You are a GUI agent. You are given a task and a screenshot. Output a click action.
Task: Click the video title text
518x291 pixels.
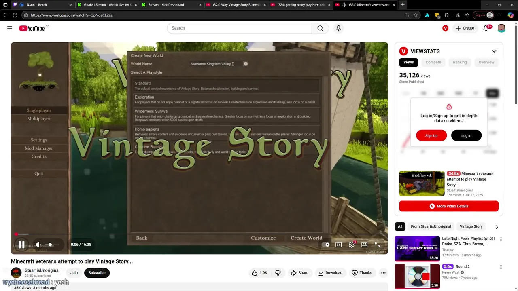pos(72,261)
